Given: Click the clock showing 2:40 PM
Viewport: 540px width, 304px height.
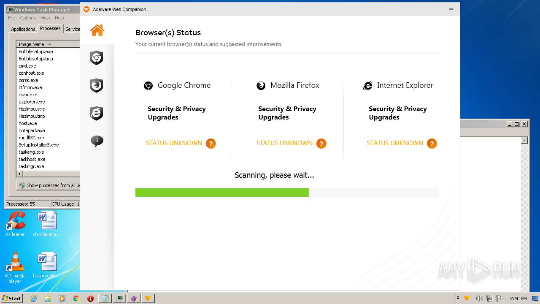Looking at the screenshot, I should (518, 299).
